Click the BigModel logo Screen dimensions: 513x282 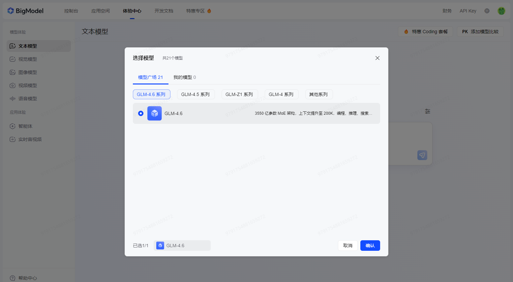tap(25, 11)
